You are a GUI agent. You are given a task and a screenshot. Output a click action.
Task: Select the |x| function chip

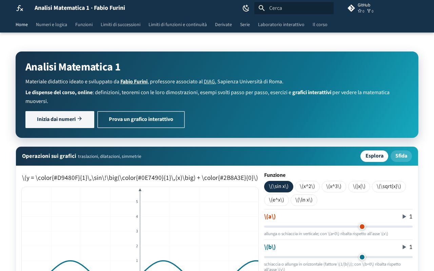[359, 187]
